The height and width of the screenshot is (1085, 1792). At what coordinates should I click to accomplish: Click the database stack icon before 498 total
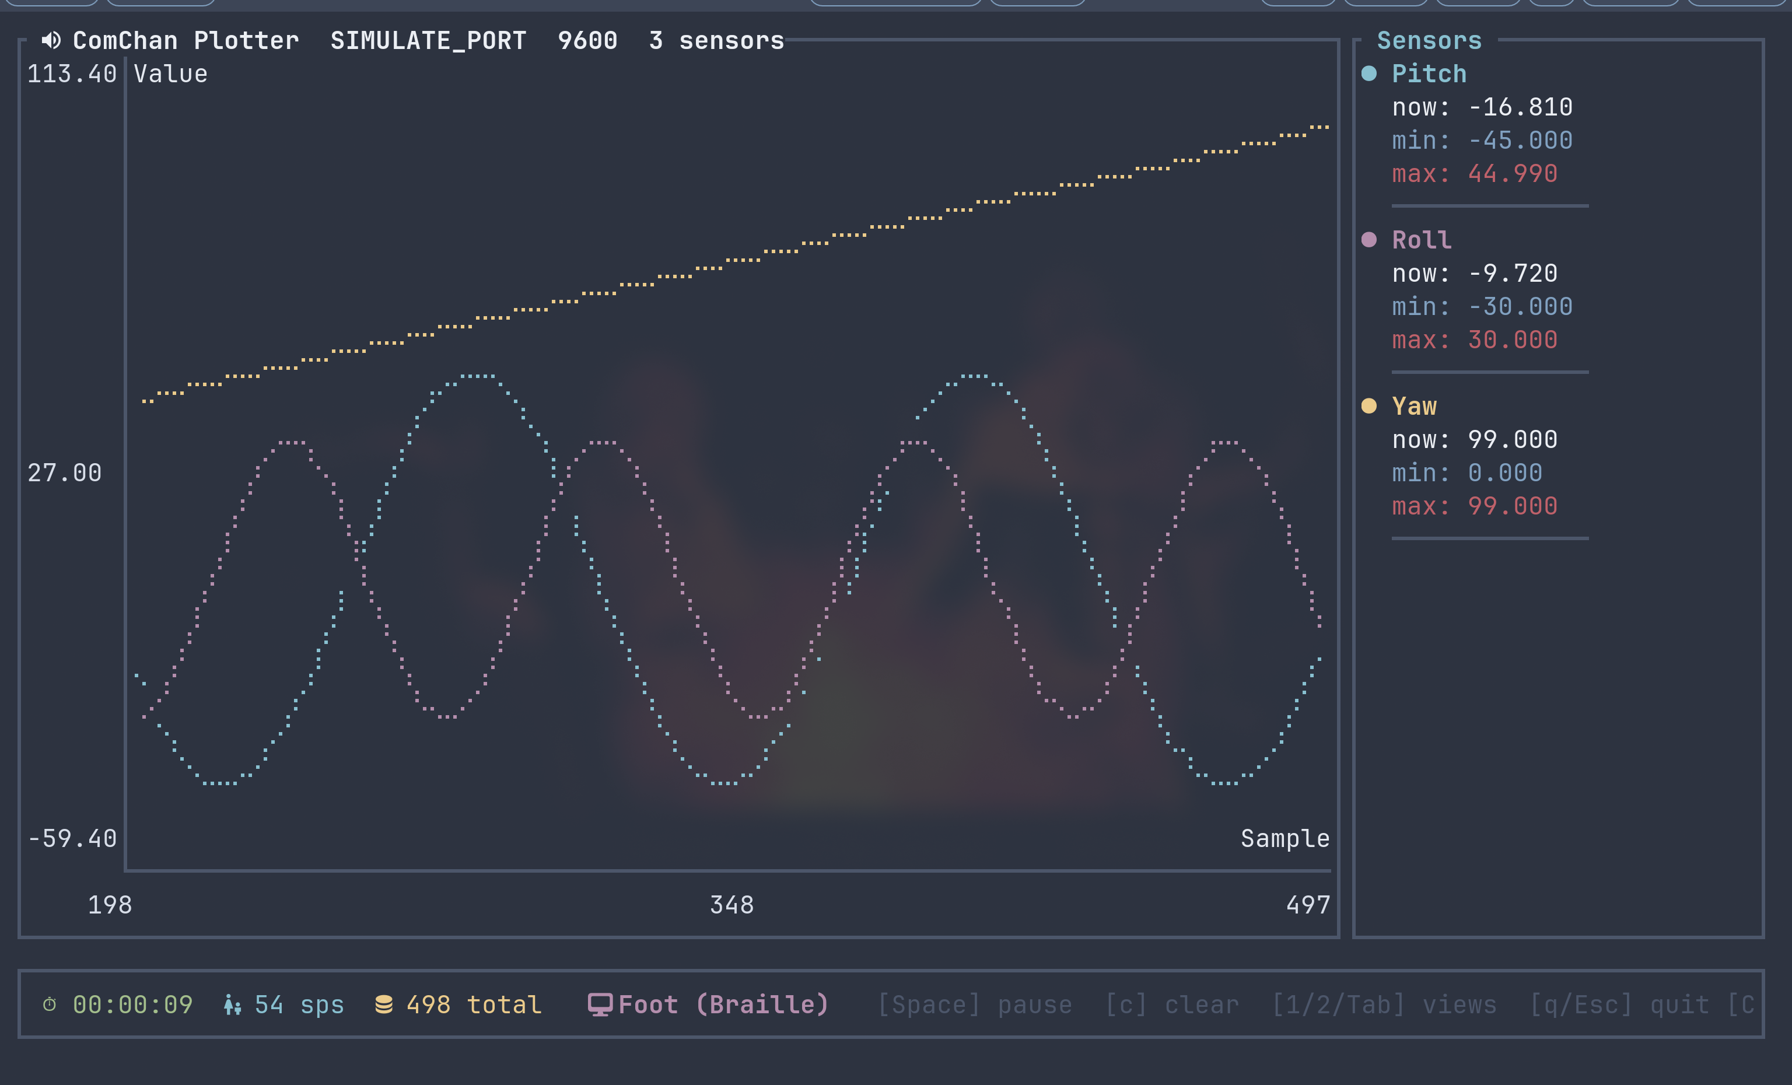coord(383,1005)
